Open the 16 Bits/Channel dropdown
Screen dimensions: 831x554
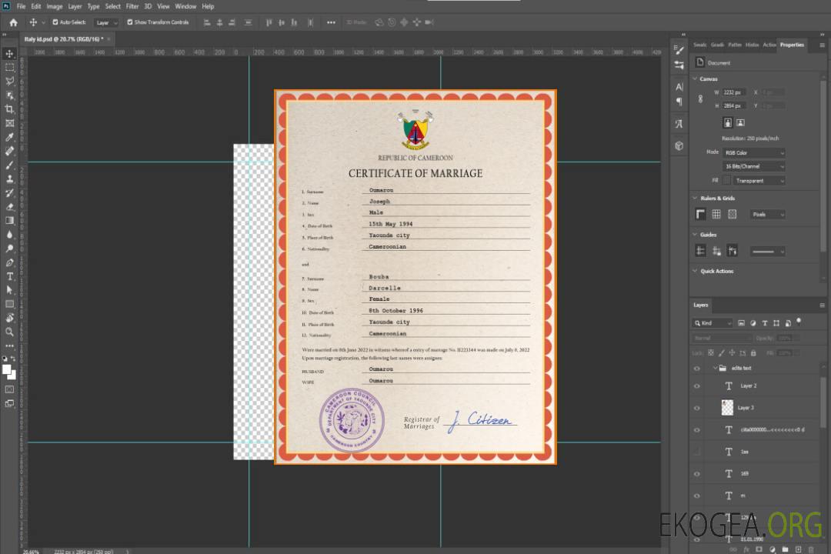(x=754, y=166)
